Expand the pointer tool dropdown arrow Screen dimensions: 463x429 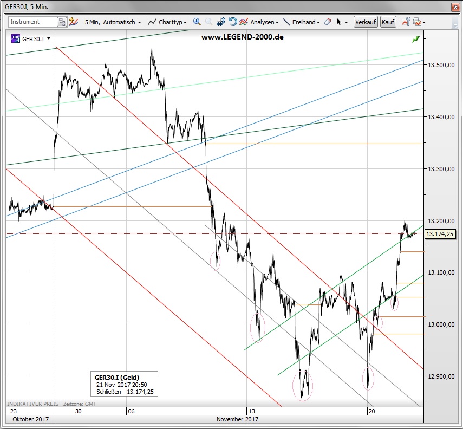tap(347, 22)
